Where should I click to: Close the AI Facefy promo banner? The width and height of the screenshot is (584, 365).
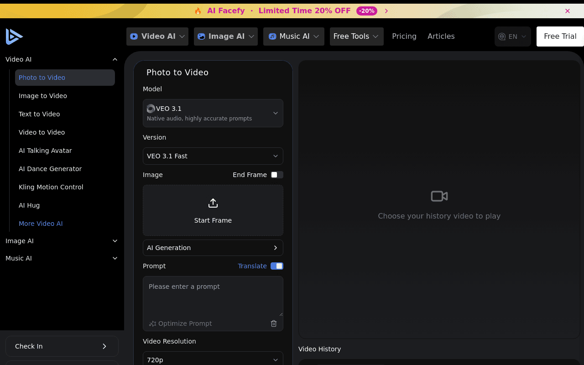tap(568, 11)
